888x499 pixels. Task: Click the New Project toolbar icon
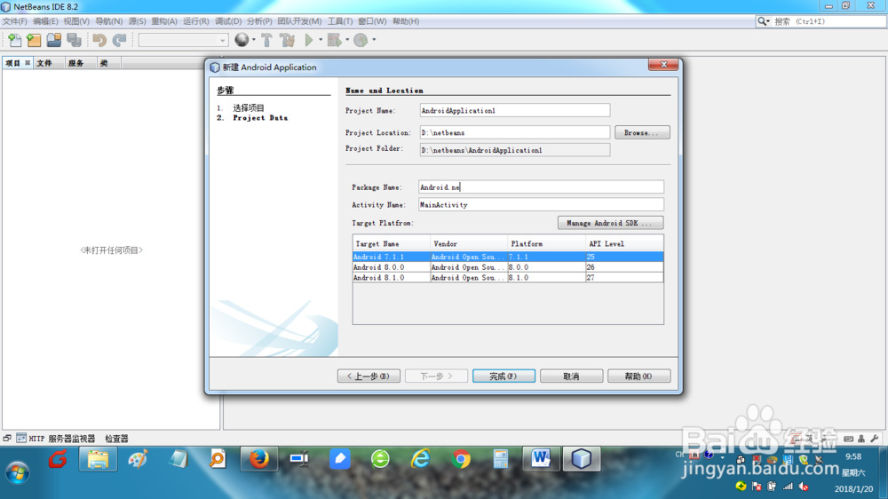point(34,40)
